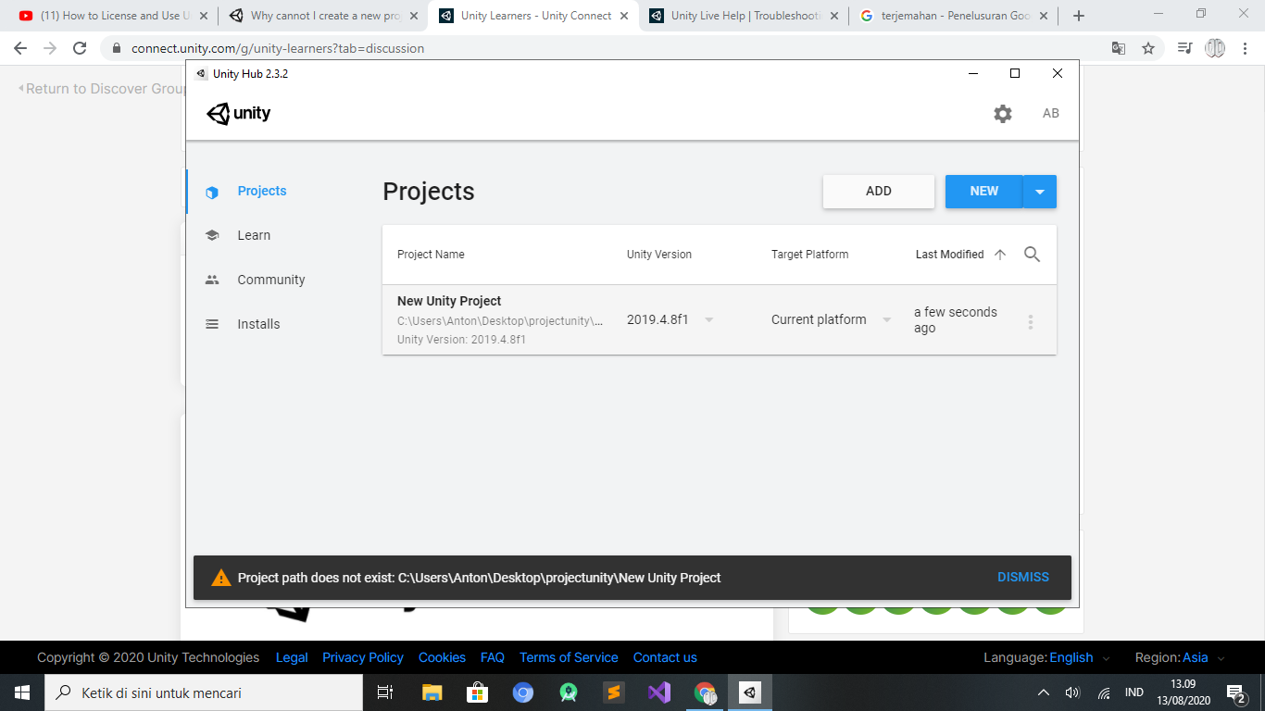
Task: Click the Learn graduation cap icon
Action: click(212, 235)
